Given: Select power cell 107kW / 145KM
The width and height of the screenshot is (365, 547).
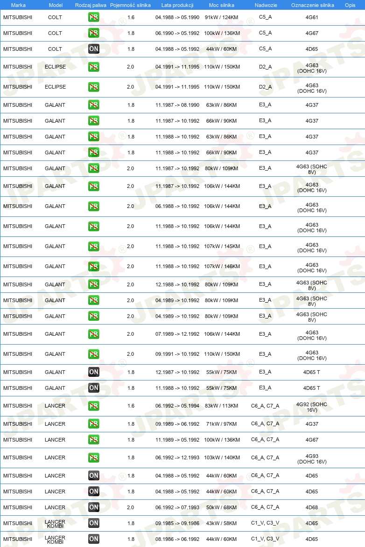Looking at the screenshot, I should coord(222,246).
